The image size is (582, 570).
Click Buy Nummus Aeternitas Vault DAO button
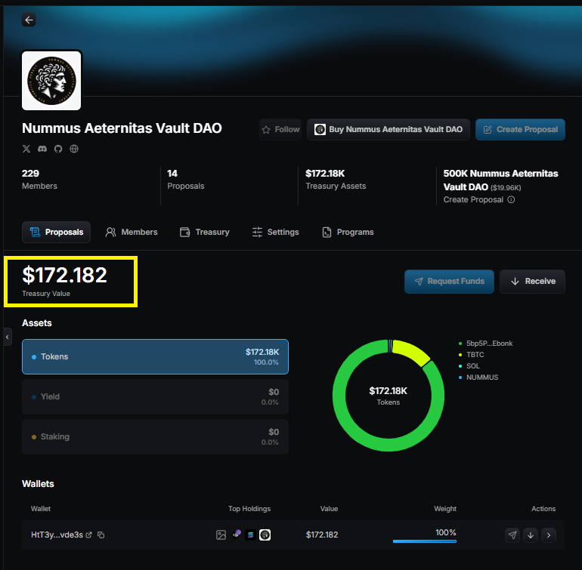tap(389, 129)
